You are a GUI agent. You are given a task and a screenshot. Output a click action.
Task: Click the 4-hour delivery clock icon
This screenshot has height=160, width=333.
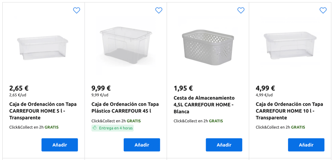point(95,128)
